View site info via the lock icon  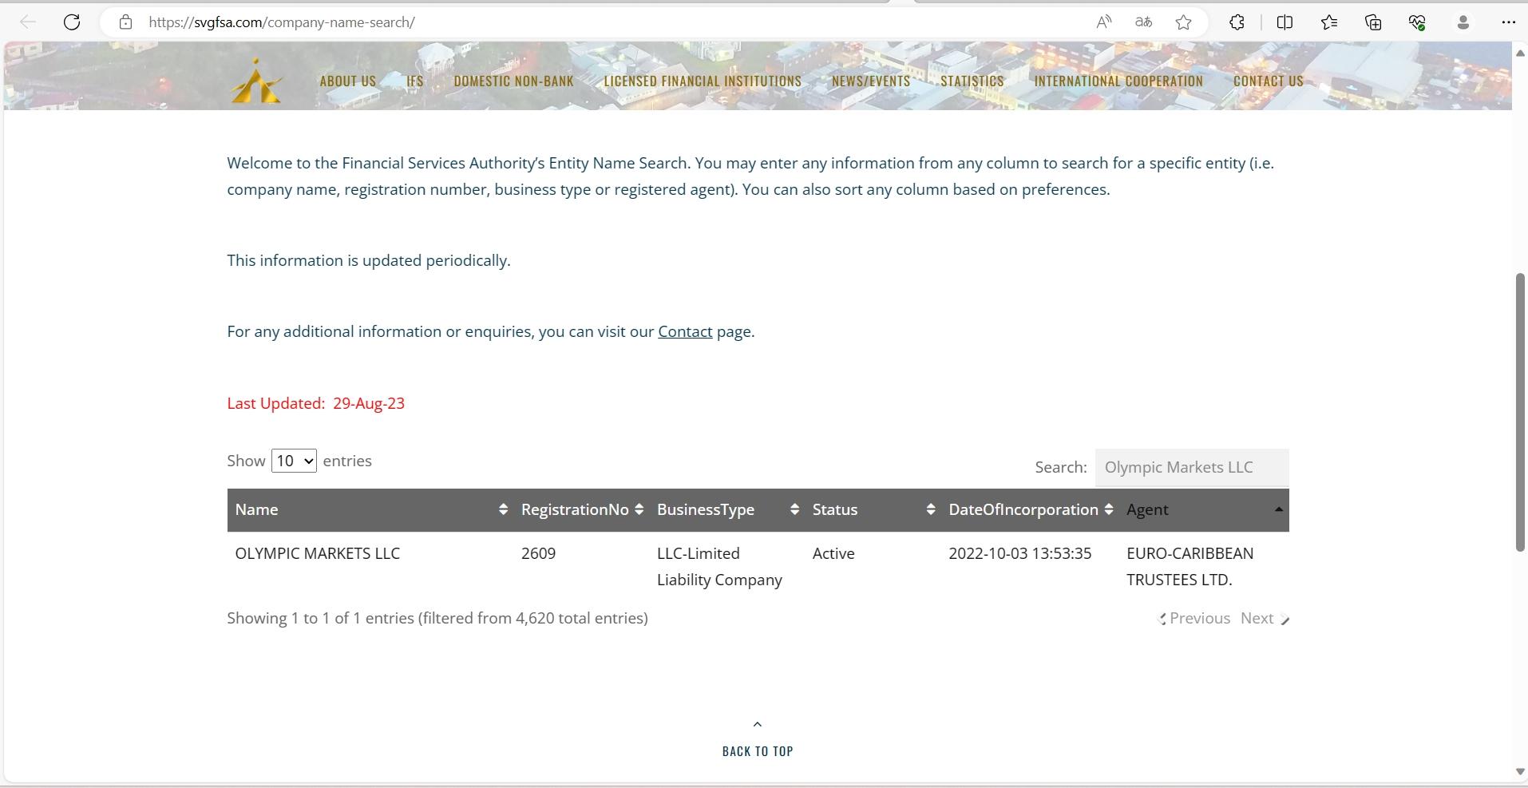[x=125, y=22]
